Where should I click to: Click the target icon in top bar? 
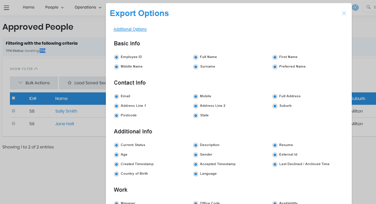[x=355, y=8]
